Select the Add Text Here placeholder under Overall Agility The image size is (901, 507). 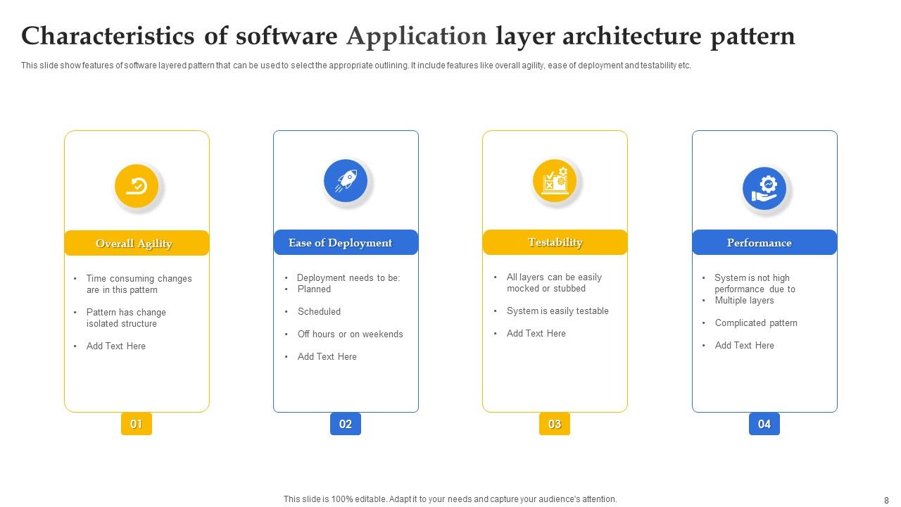point(116,346)
